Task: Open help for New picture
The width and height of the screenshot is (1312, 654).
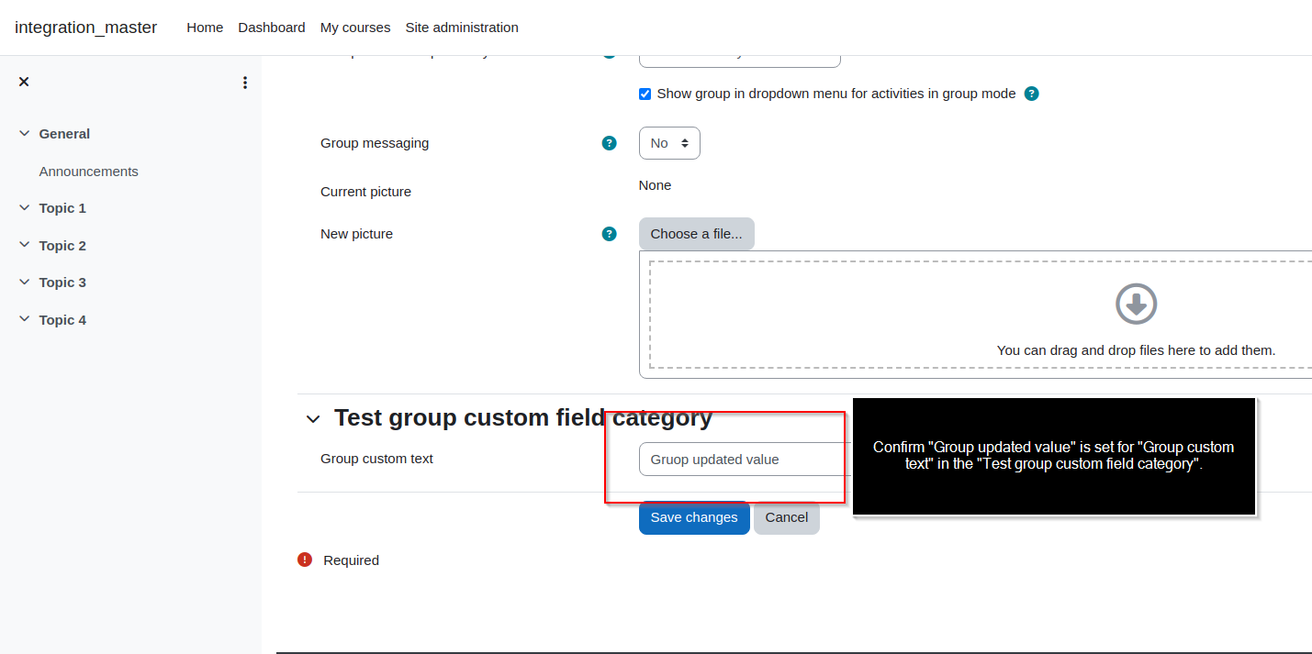Action: (609, 234)
